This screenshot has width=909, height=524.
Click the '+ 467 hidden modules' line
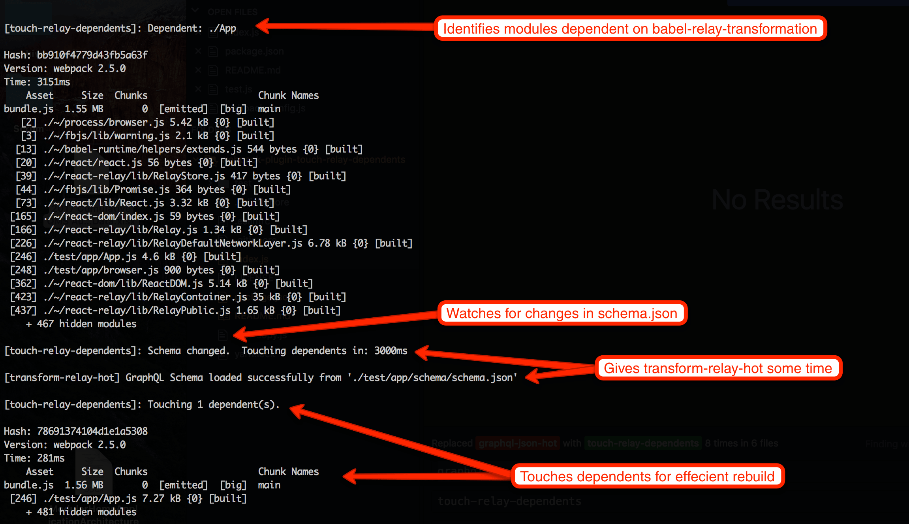click(81, 324)
